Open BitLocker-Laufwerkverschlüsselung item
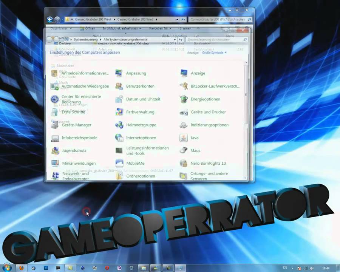340x272 pixels. pos(210,86)
